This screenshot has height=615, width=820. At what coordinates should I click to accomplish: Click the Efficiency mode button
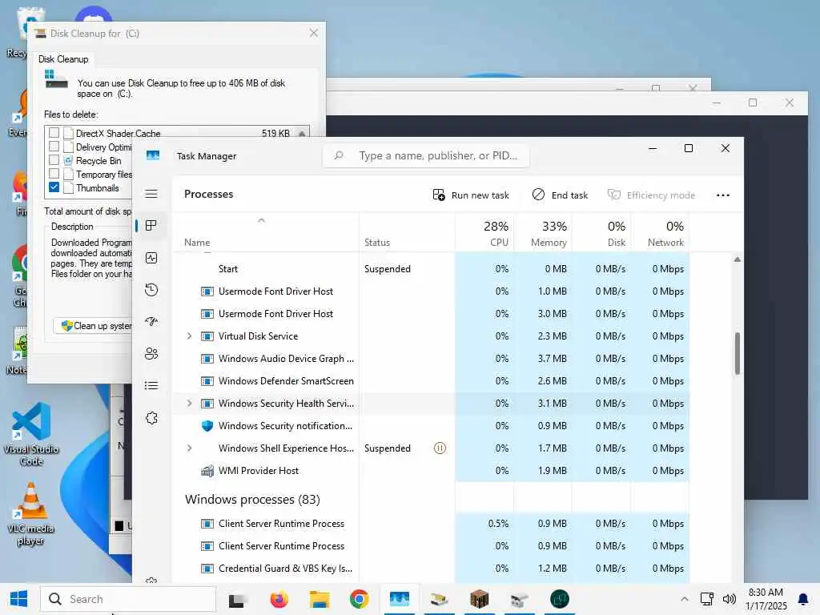652,195
